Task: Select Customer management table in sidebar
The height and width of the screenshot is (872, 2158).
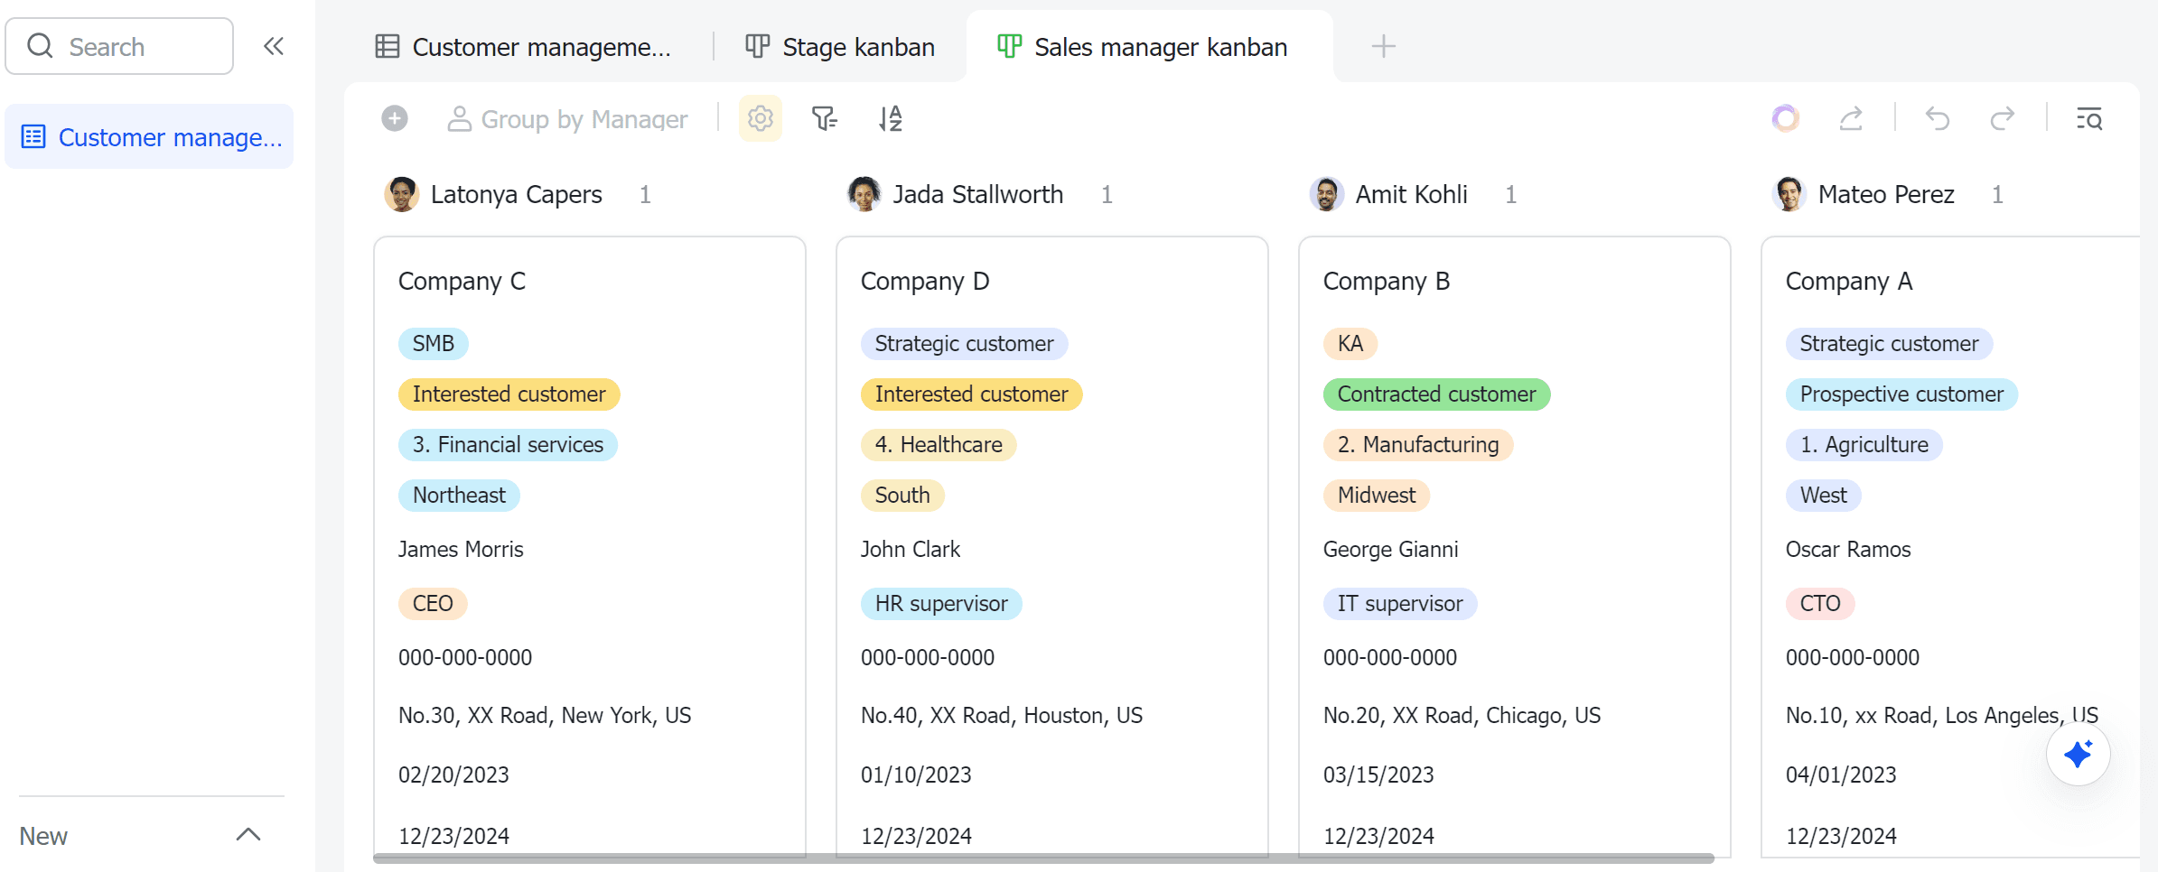Action: click(150, 137)
